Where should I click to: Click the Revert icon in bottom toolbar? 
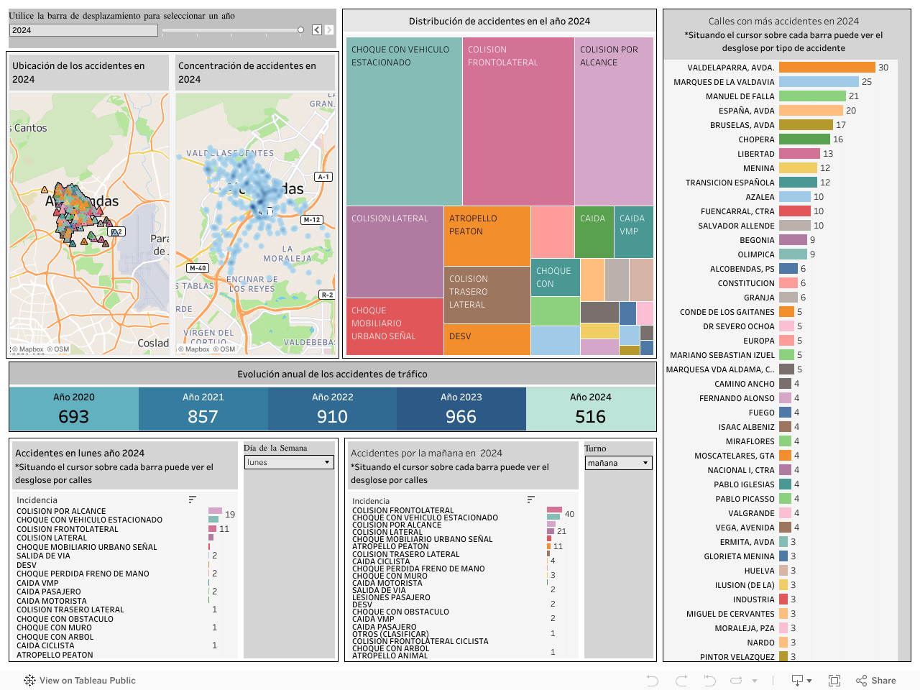pos(709,681)
